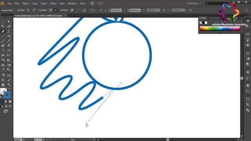The height and width of the screenshot is (141, 251).
Task: Convert anchor points to smooth
Action: tap(34, 10)
